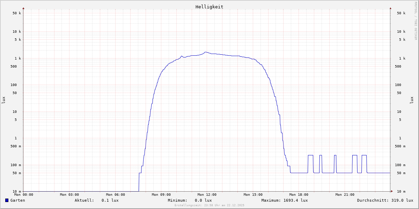Click the arrow atop the right y-axis

[x=390, y=8]
